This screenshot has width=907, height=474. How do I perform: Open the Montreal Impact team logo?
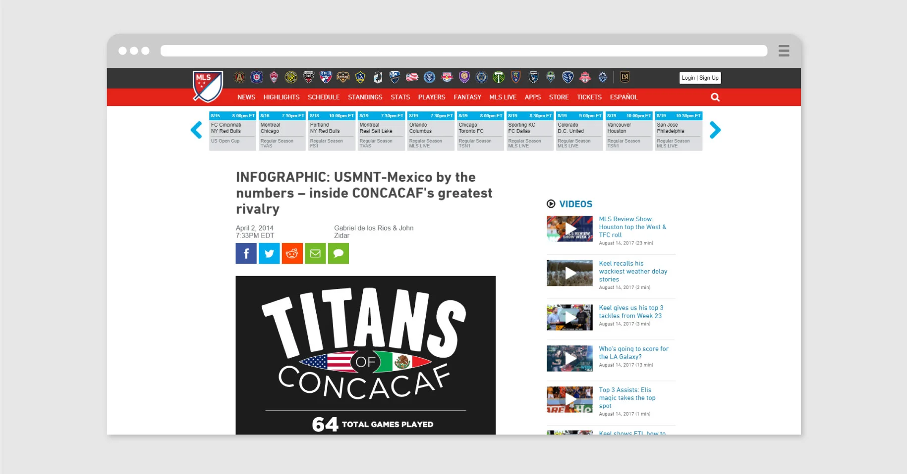coord(395,77)
